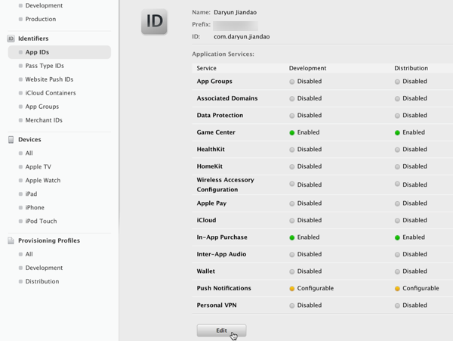Click the Identifiers header label
Viewport: 453px width, 341px height.
point(33,39)
